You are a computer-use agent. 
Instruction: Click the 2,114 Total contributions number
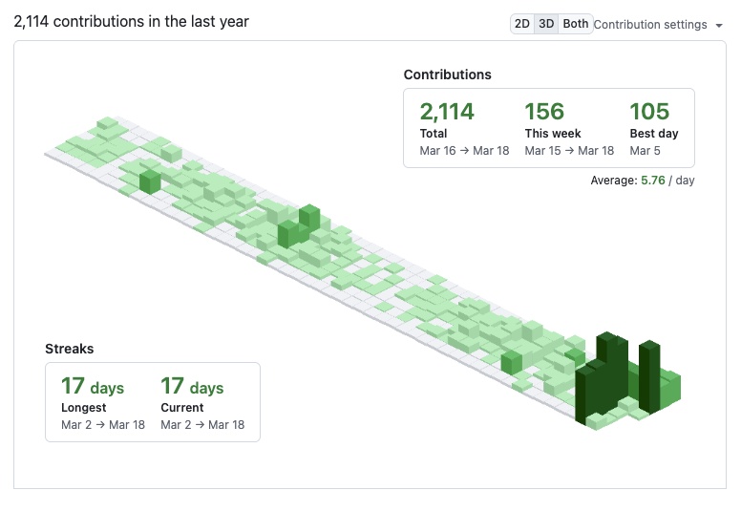tap(447, 112)
